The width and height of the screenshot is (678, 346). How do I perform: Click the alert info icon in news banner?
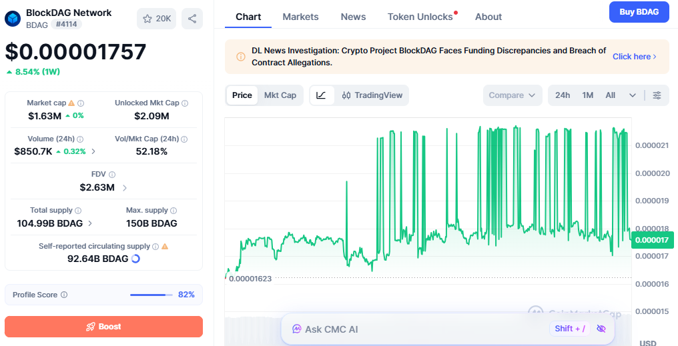pos(241,57)
